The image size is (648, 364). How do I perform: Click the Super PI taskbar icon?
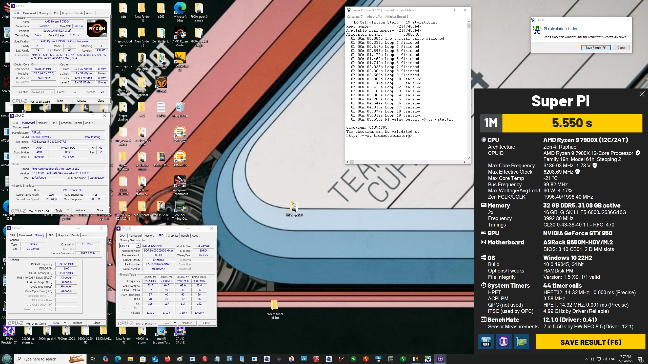428,359
